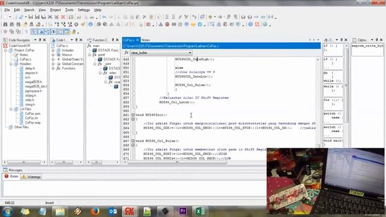Viewport: 386px width, 217px height.
Task: Toggle the first highlighted view button in third toolbar
Action: pyautogui.click(x=34, y=32)
